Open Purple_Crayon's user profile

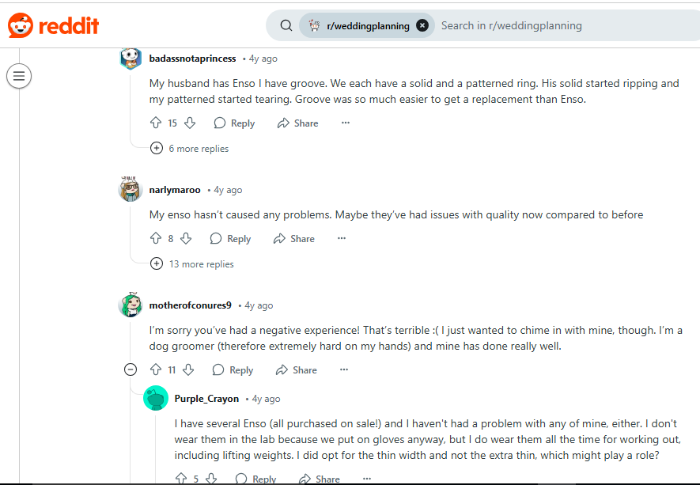(206, 399)
